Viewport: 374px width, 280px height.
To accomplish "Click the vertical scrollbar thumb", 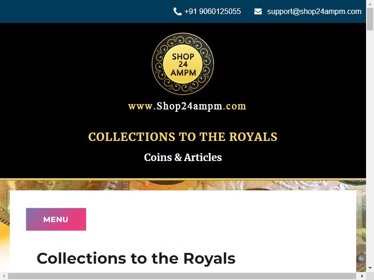I will pos(370,19).
